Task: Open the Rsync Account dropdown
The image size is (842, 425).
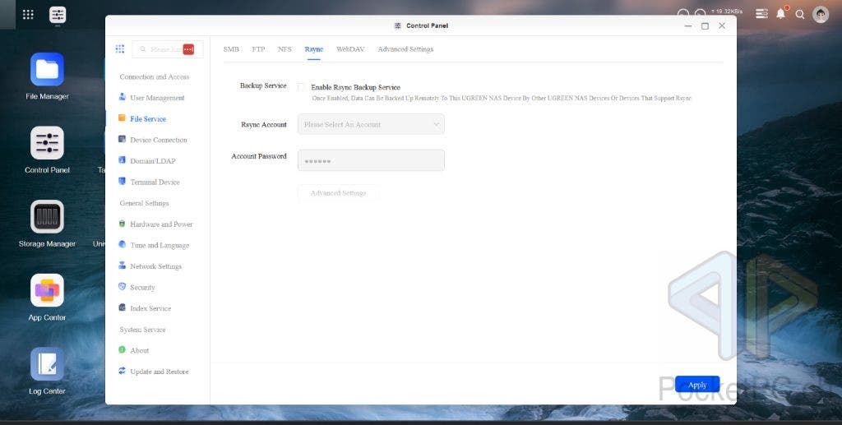Action: pyautogui.click(x=371, y=124)
